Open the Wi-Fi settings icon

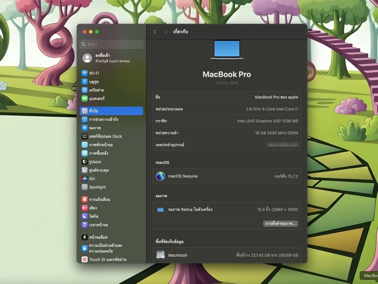pyautogui.click(x=85, y=73)
